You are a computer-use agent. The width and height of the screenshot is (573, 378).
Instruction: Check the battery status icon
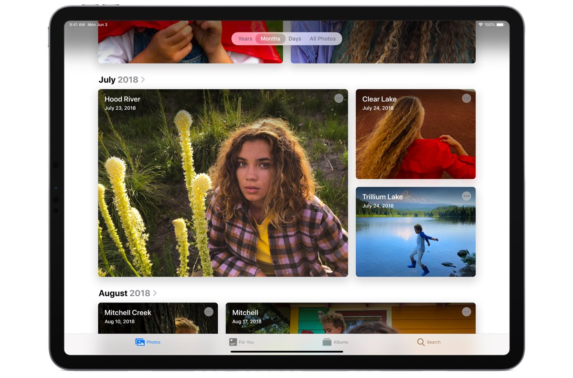(500, 24)
